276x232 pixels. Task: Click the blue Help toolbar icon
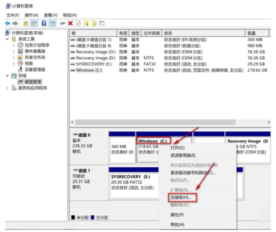pyautogui.click(x=44, y=24)
